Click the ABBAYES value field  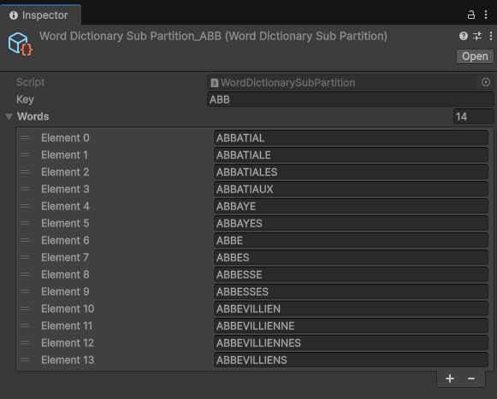[x=351, y=223]
